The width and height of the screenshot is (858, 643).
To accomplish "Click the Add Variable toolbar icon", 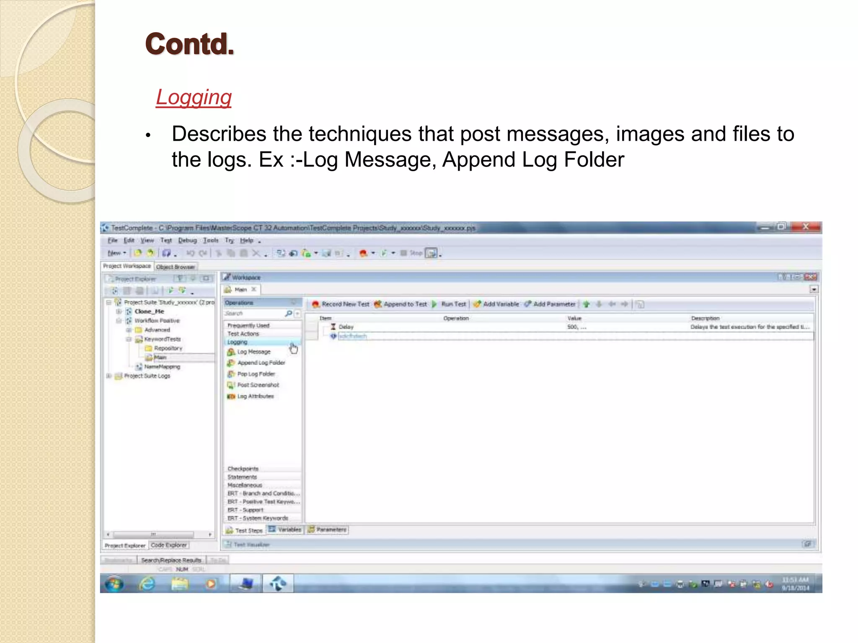I will click(x=477, y=304).
